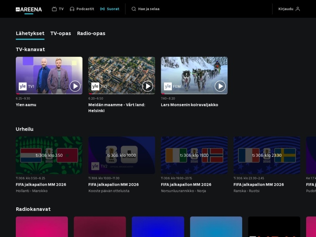Open the first pink radio channel card
Screen dimensions: 316x237
42,227
